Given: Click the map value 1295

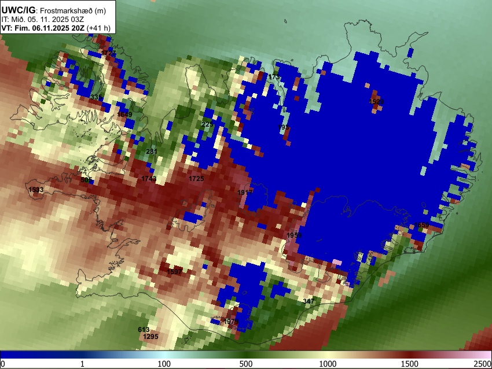Looking at the screenshot, I should pos(150,337).
